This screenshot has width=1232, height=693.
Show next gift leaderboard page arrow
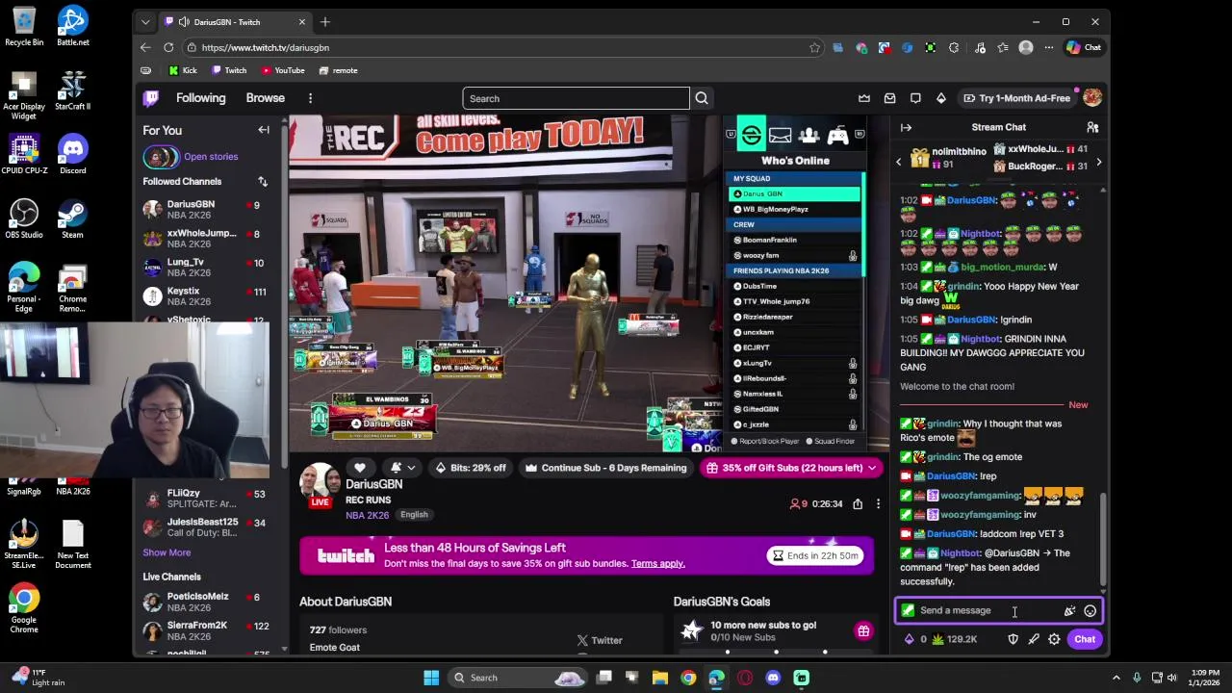[x=1098, y=162]
